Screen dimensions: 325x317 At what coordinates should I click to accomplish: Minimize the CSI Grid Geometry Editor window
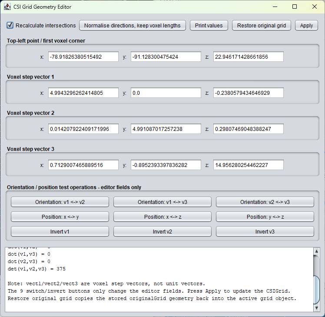pos(275,7)
